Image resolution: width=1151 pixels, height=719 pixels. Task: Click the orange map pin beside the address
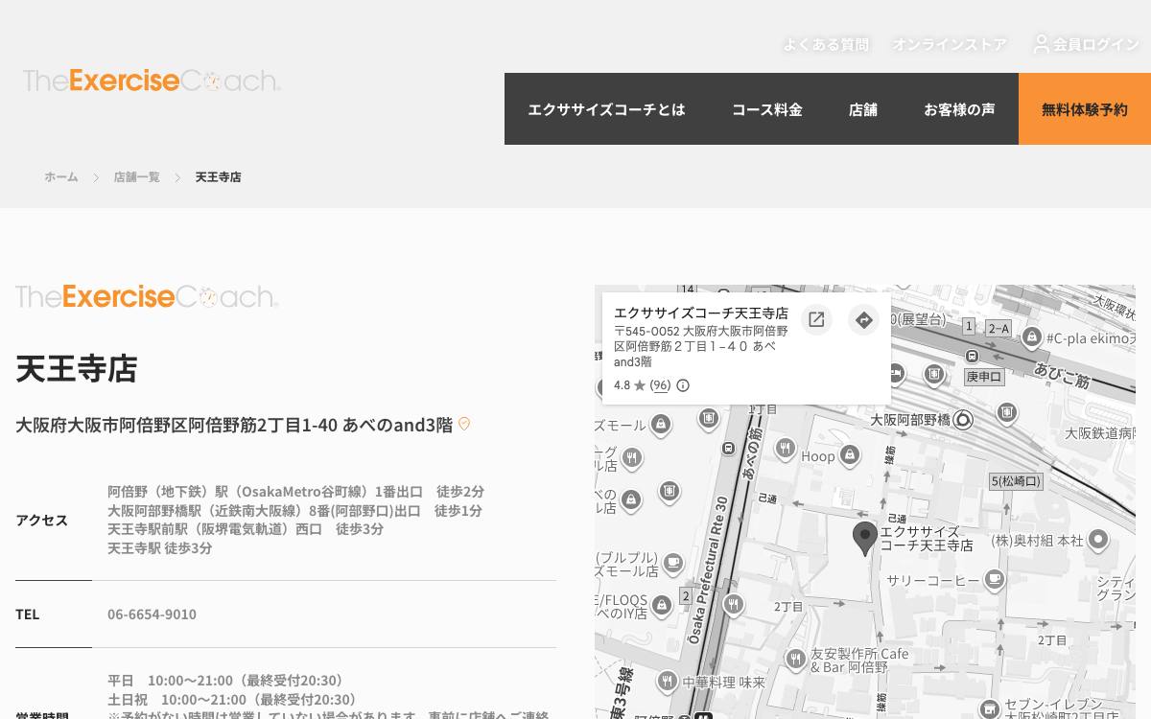tap(464, 424)
